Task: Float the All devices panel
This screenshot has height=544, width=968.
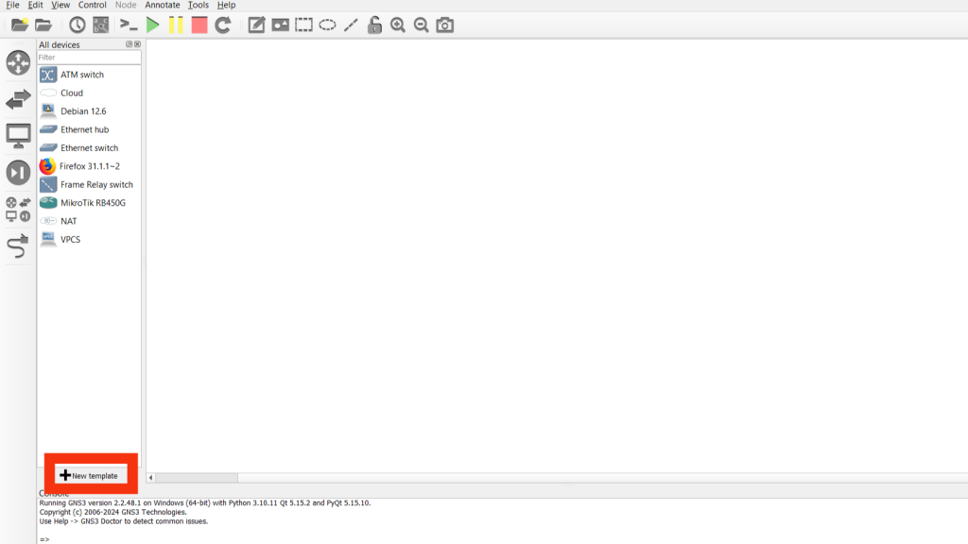Action: point(129,44)
